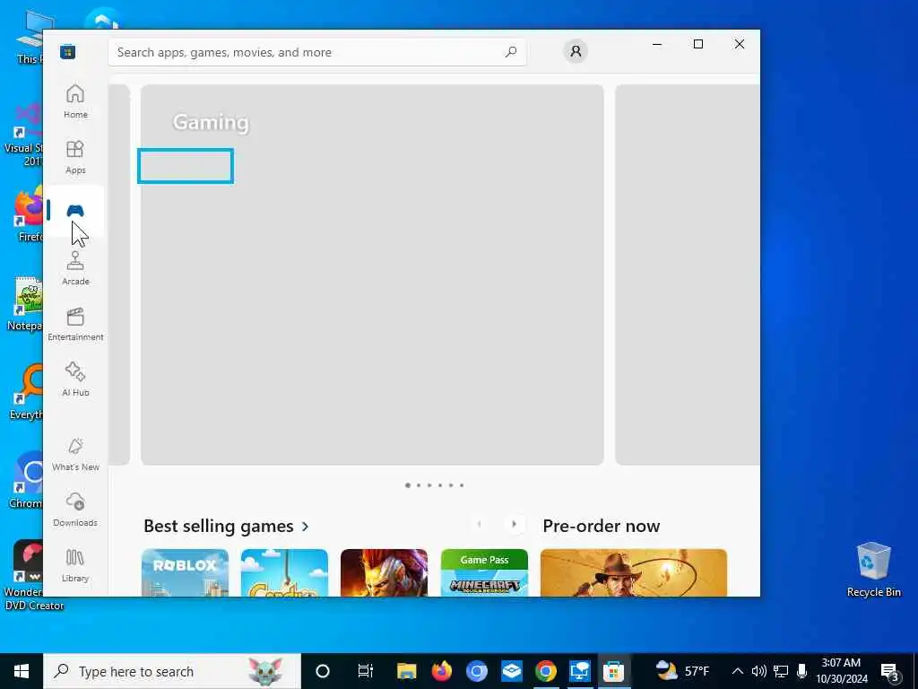Open the Home section in the Store sidebar
This screenshot has width=918, height=689.
[x=75, y=101]
